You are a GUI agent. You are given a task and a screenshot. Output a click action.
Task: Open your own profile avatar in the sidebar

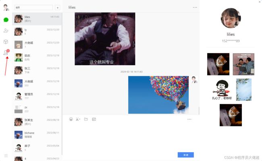[x=6, y=8]
